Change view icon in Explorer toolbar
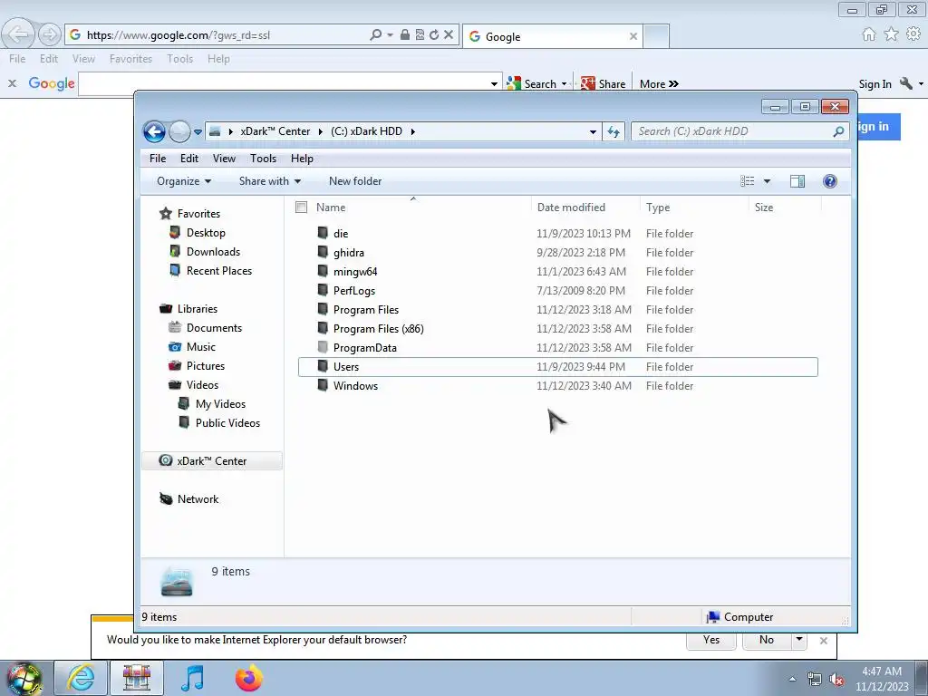928x696 pixels. click(748, 181)
